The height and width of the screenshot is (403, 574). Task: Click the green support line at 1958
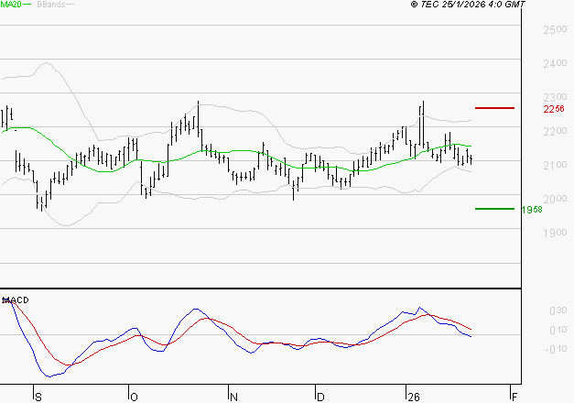pos(494,209)
